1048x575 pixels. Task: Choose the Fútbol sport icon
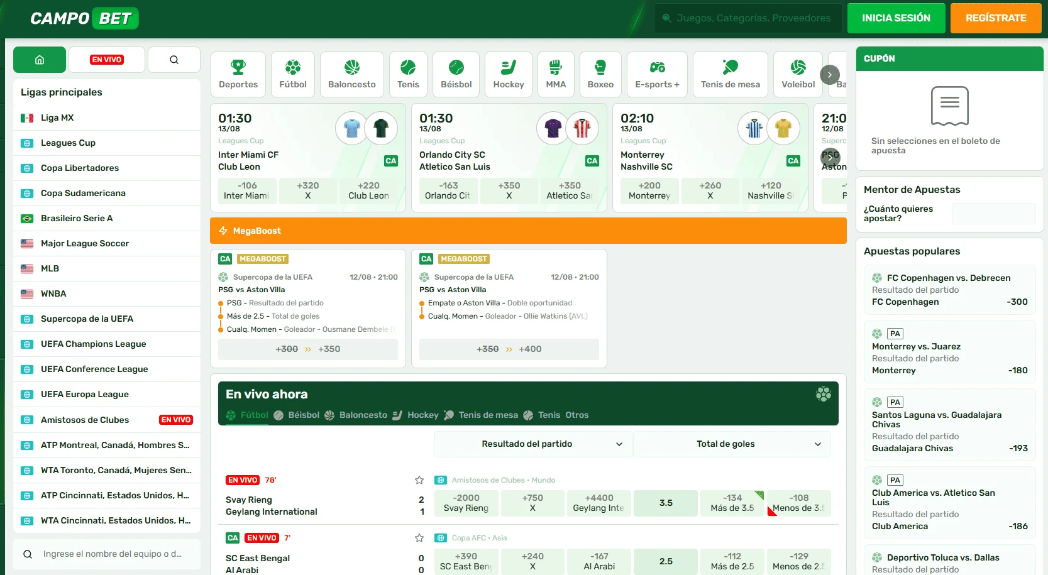[293, 74]
